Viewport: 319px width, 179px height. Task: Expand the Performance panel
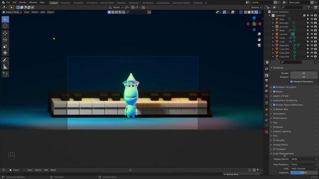pyautogui.click(x=280, y=118)
